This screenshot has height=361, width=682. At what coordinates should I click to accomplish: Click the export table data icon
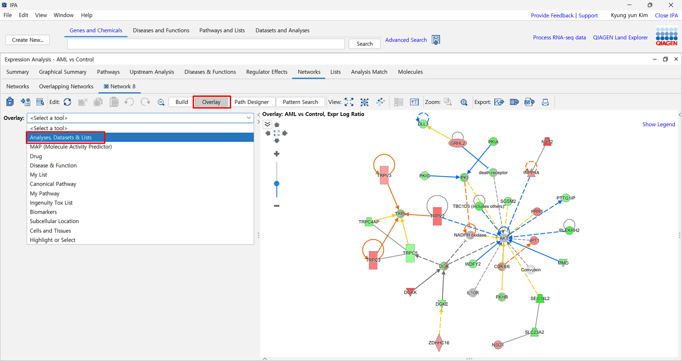point(514,102)
